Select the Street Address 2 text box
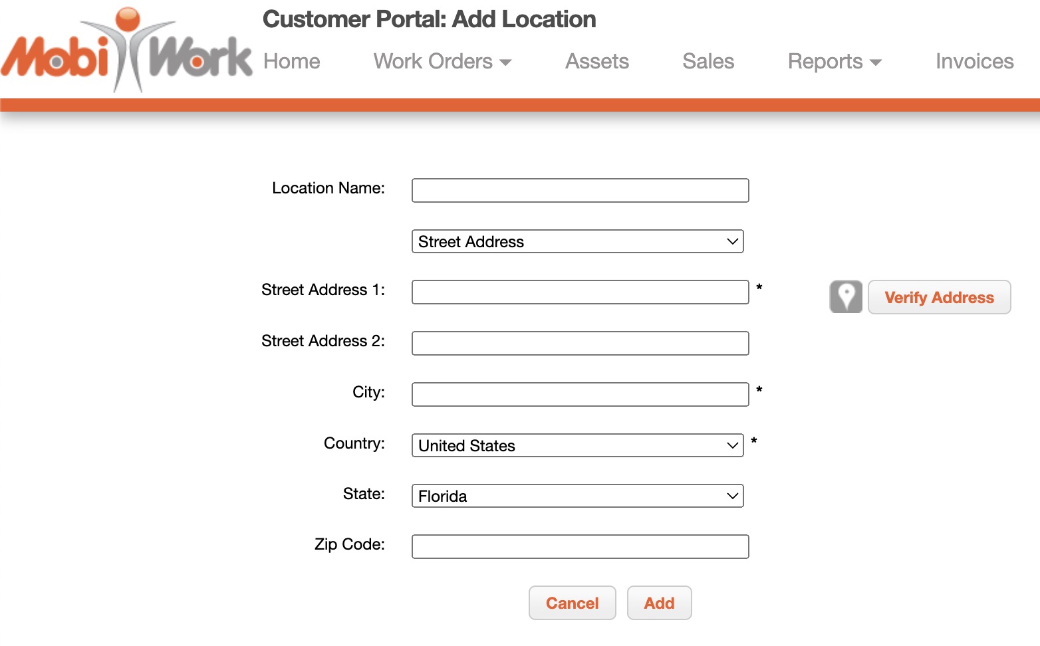1040x646 pixels. pyautogui.click(x=580, y=343)
